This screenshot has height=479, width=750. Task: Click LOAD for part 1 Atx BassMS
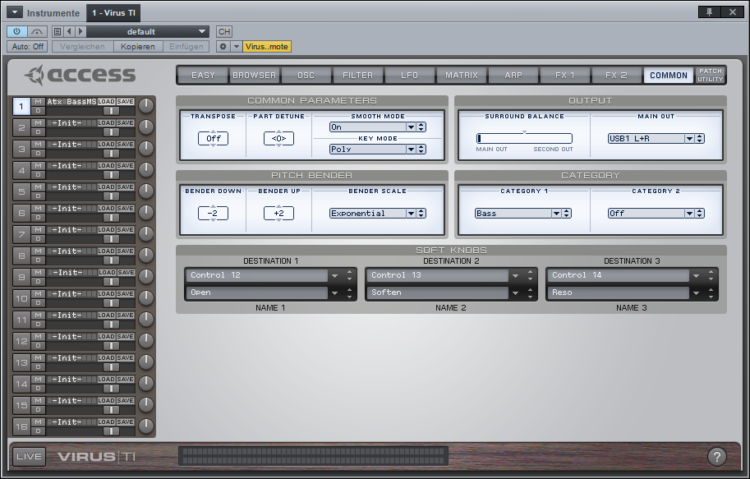coord(106,101)
